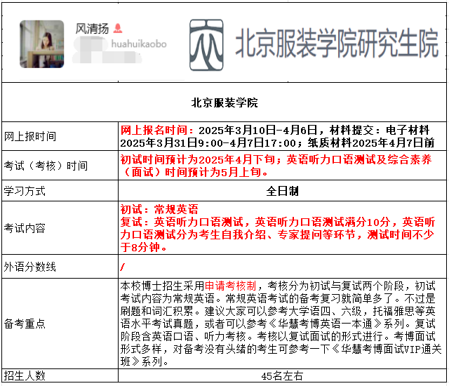Click the 《华慧考博英语一本通》 book title

click(x=325, y=324)
